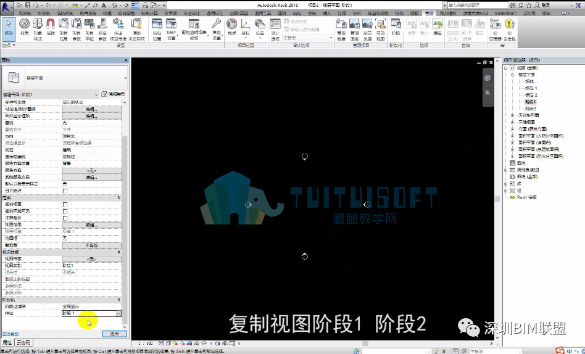Click Purge Unused (清除未使用项) icon

[136, 30]
